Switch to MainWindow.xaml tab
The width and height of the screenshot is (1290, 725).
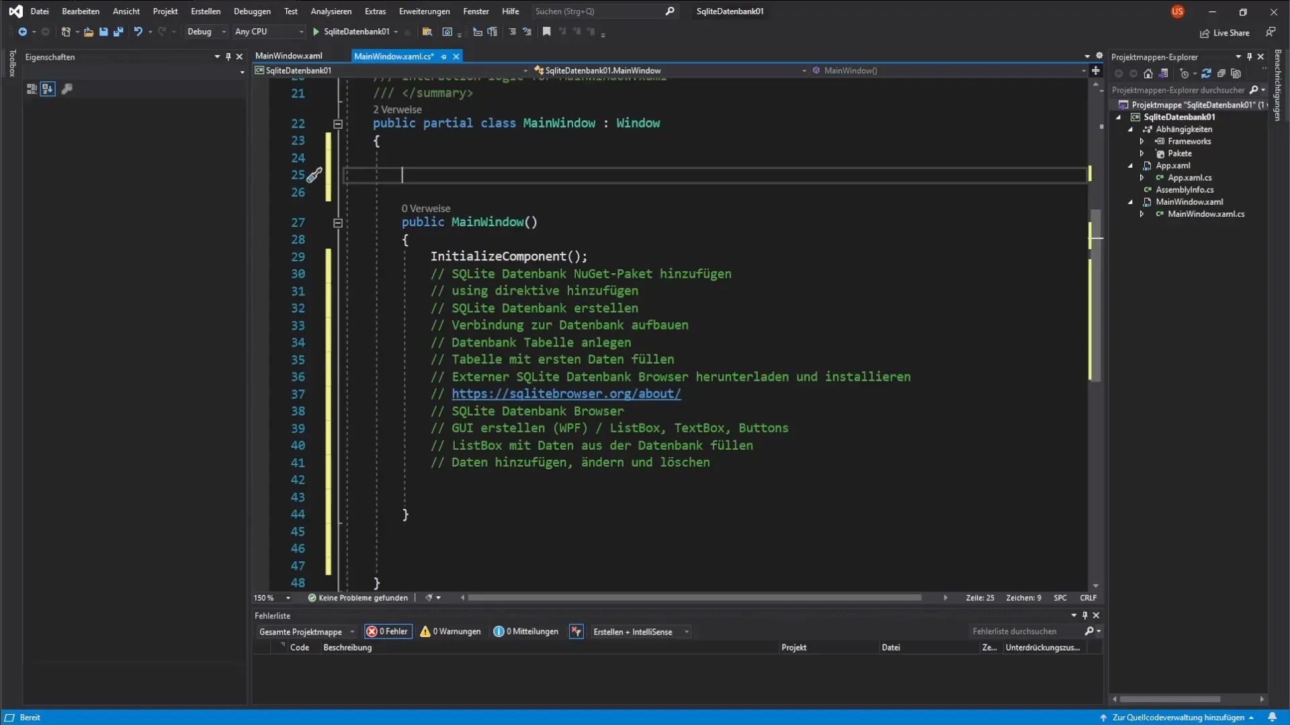(289, 56)
